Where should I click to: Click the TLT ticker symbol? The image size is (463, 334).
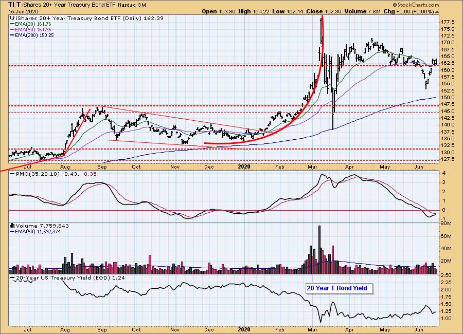tap(14, 5)
